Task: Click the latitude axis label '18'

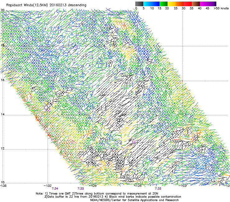Action: click(x=2, y=45)
